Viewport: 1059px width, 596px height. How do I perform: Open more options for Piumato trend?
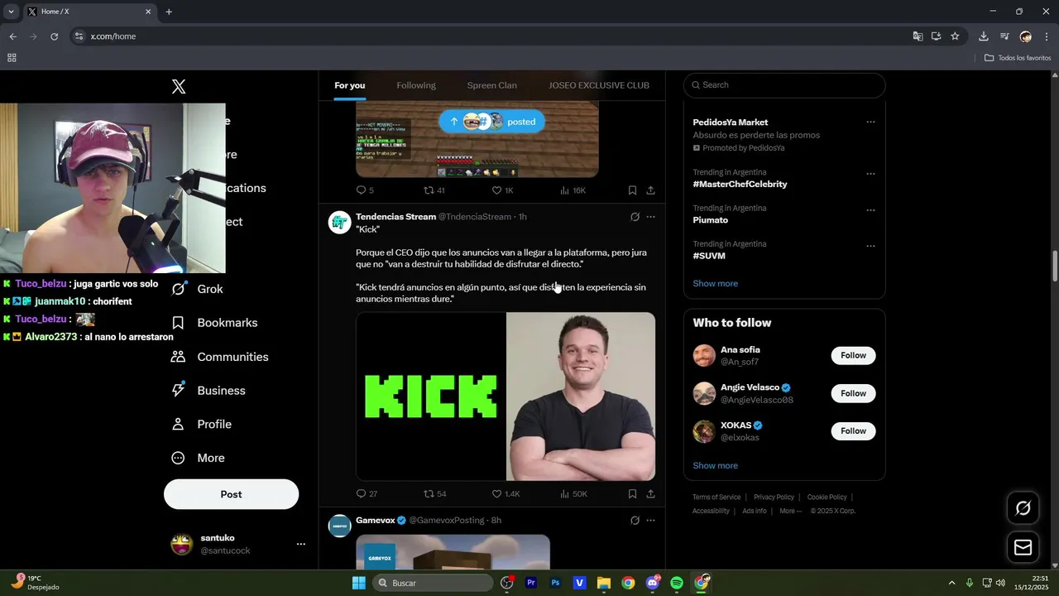870,210
